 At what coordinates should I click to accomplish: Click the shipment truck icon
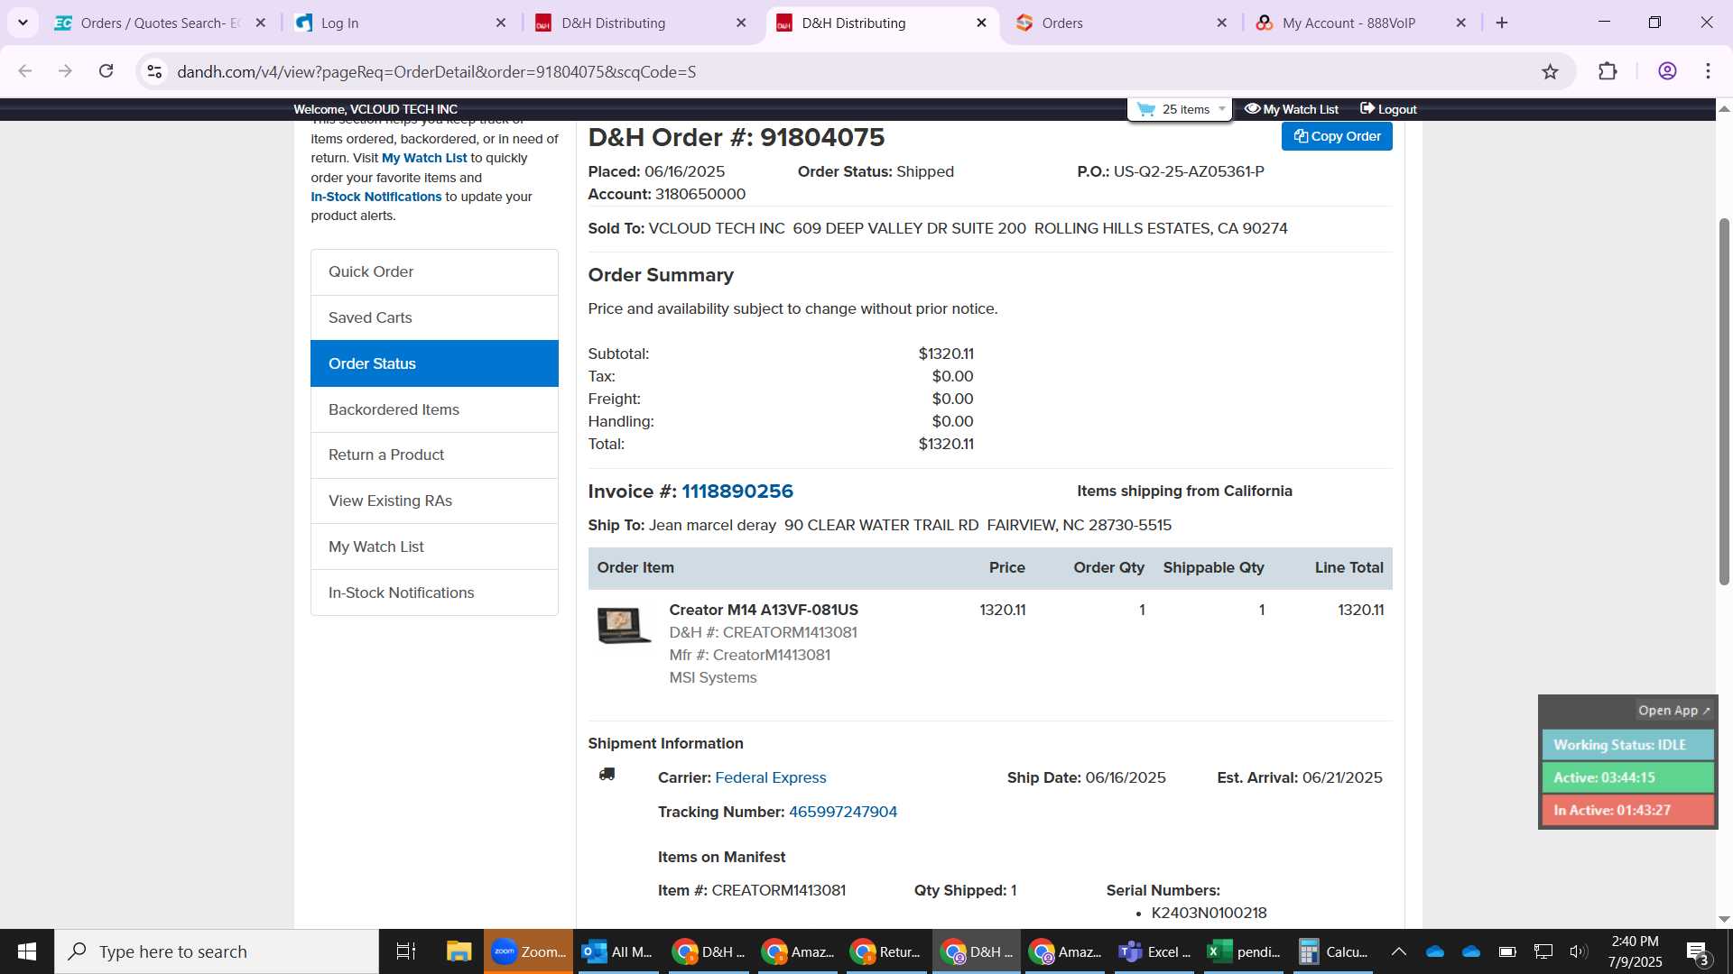(x=607, y=775)
